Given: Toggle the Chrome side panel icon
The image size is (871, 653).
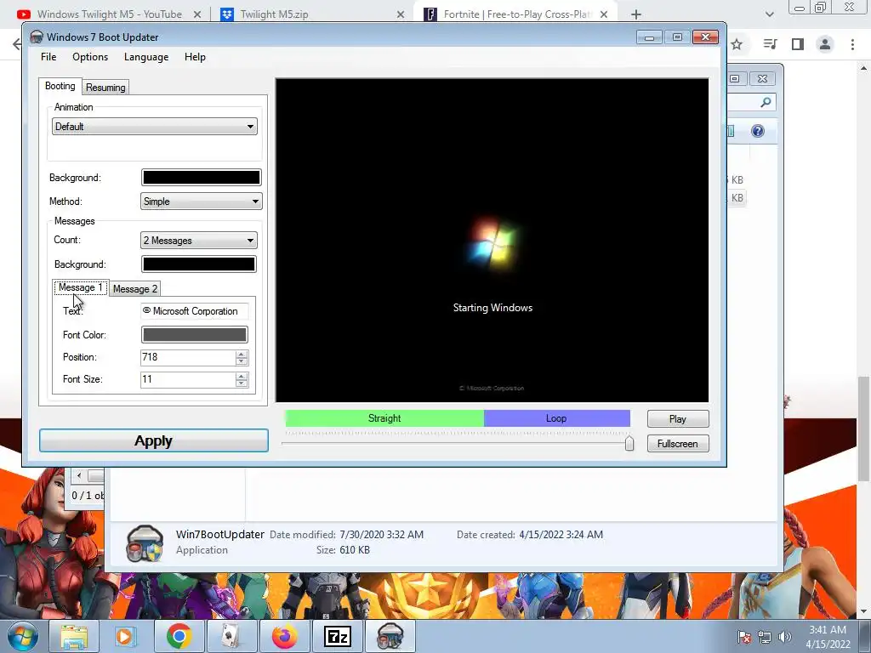Looking at the screenshot, I should [x=798, y=44].
